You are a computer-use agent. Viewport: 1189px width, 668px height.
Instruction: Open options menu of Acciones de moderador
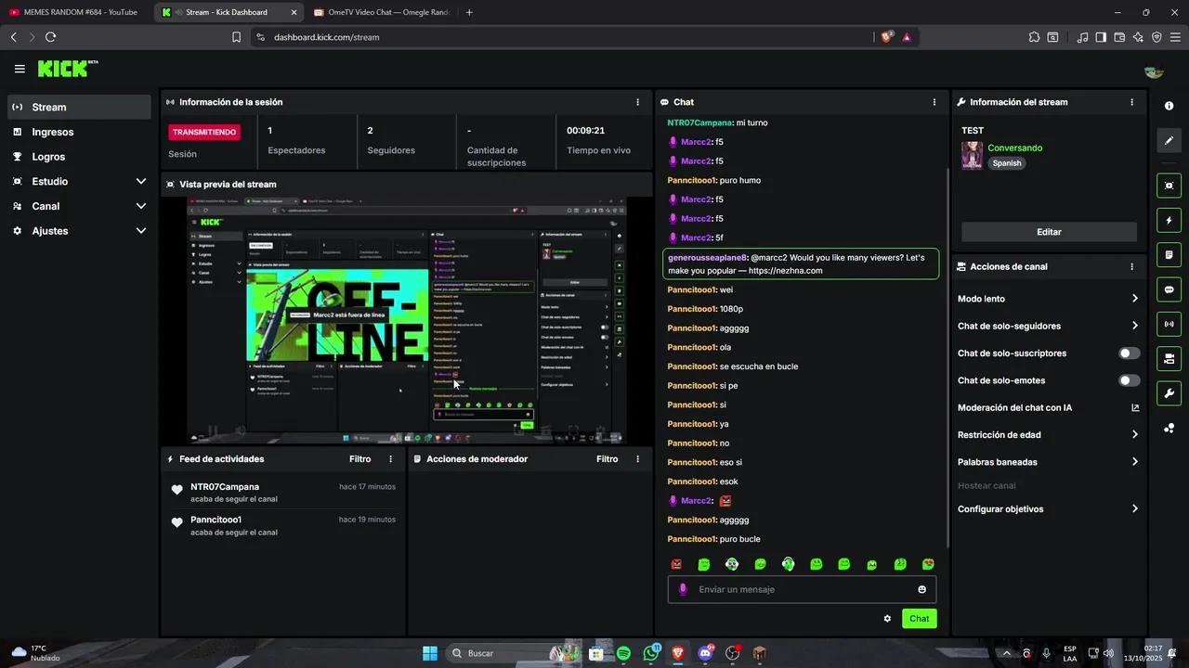point(637,459)
